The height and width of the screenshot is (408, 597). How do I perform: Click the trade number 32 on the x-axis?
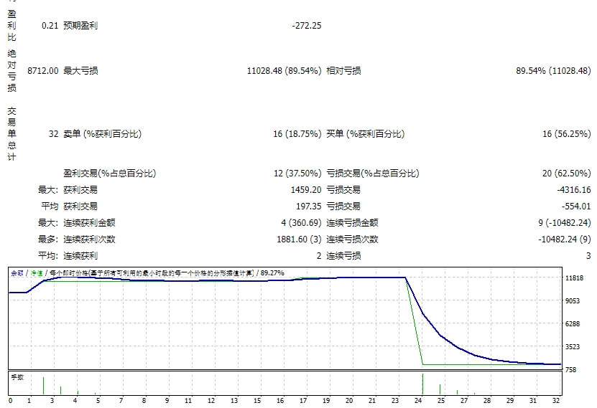pos(556,400)
